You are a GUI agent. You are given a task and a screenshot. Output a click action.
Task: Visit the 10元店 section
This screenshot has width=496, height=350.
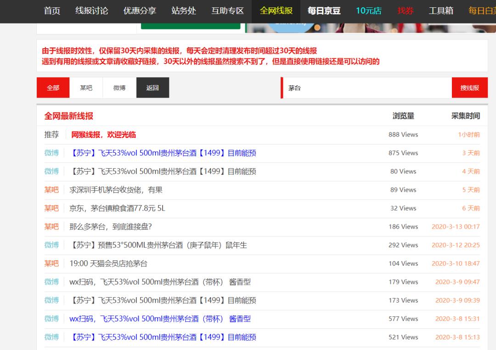click(x=369, y=11)
